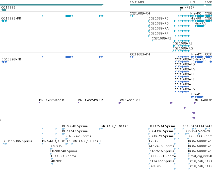Select the CG31689-RB transcript label
The height and width of the screenshot is (170, 212).
click(x=161, y=38)
